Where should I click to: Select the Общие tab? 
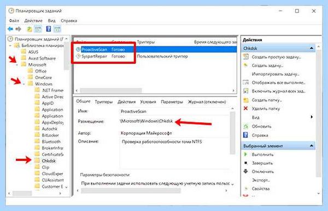click(x=83, y=101)
